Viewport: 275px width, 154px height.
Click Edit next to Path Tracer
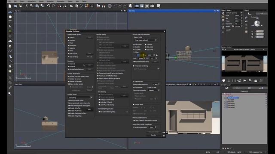click(x=89, y=53)
